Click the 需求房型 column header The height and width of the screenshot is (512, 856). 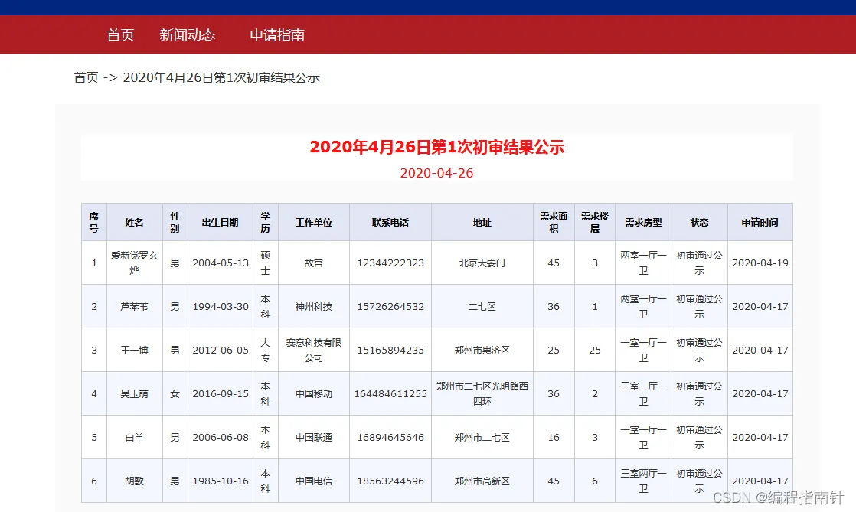643,222
